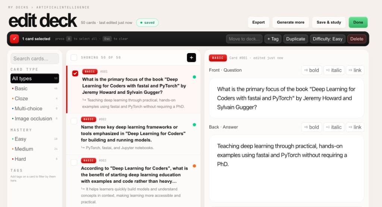Click the '1 card selected' label

(36, 39)
